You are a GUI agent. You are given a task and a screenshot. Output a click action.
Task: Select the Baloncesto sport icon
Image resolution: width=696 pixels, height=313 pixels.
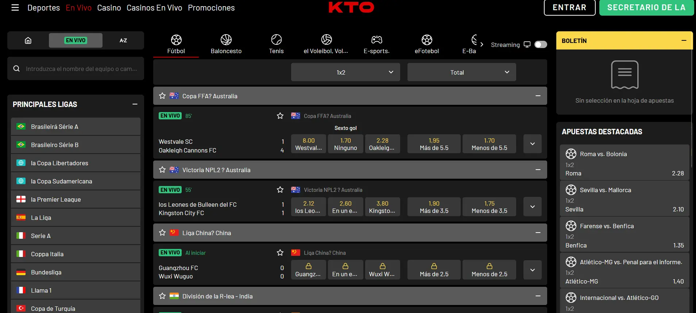[x=226, y=40]
